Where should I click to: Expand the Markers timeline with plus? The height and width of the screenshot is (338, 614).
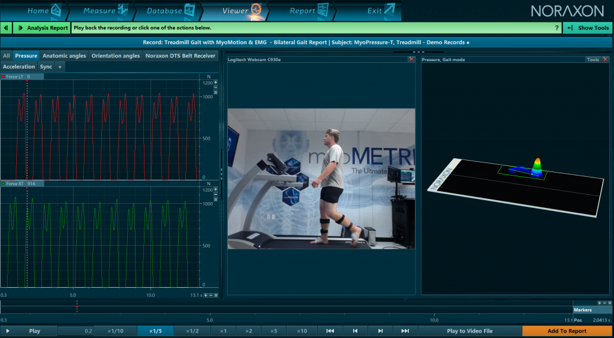tap(599, 303)
